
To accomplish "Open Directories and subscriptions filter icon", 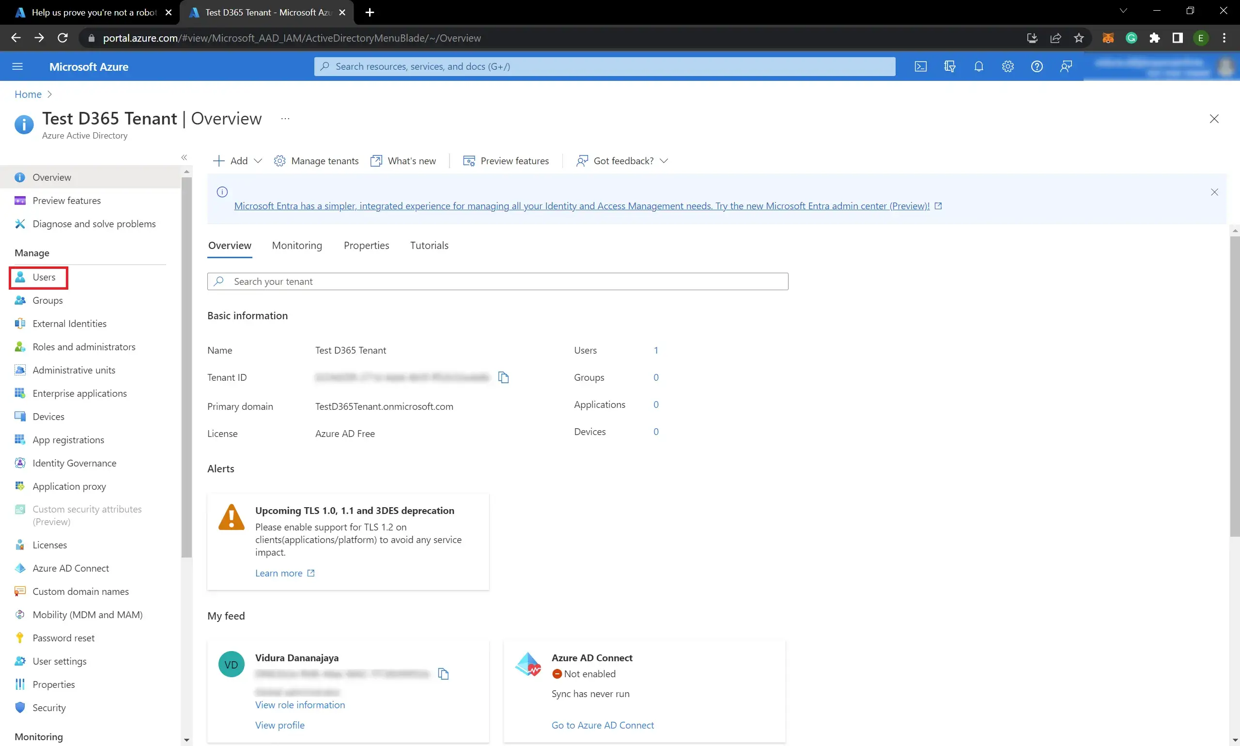I will [949, 66].
